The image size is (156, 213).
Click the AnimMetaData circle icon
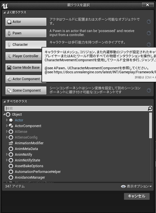pos(11,149)
